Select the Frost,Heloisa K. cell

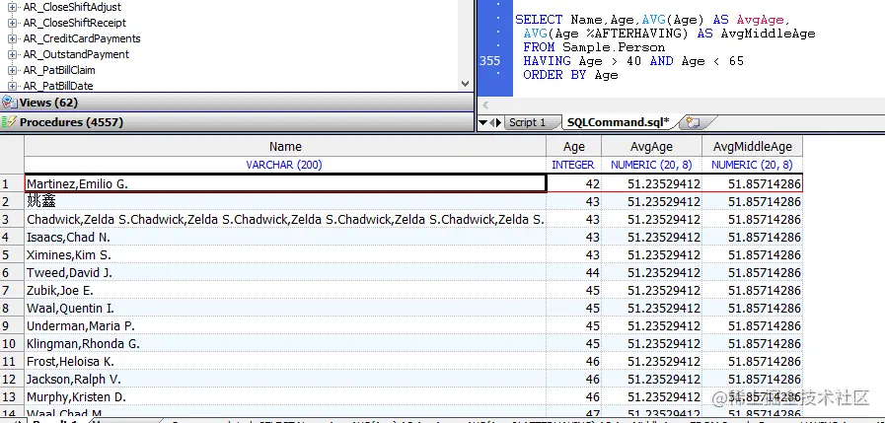coord(285,362)
